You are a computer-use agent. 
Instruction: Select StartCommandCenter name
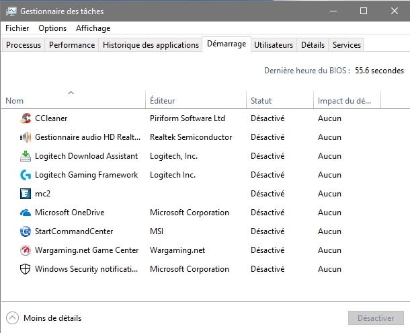pos(74,231)
